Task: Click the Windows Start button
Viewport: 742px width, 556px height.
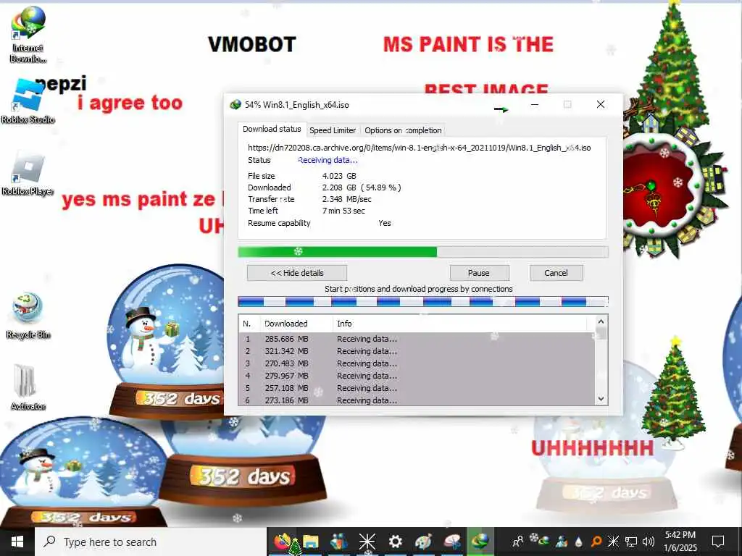Action: tap(17, 542)
